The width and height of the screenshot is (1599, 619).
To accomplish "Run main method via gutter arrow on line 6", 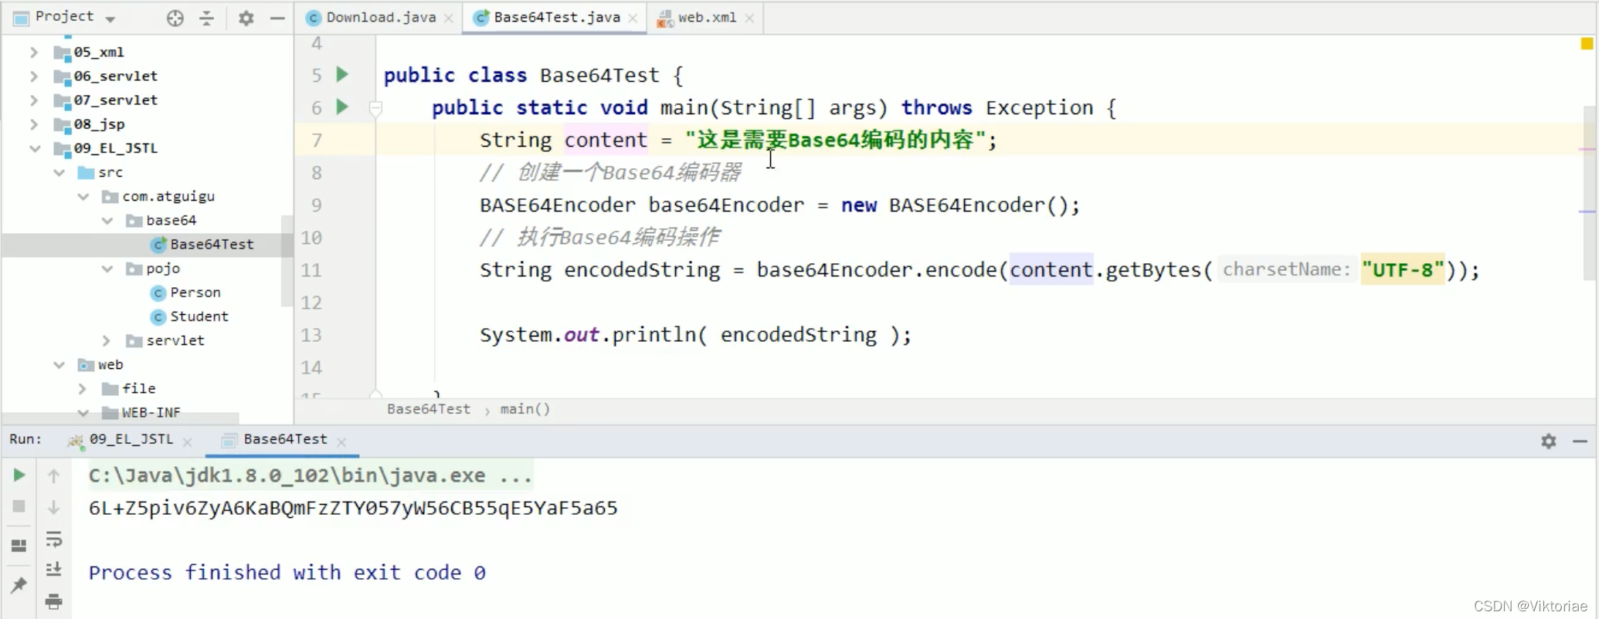I will click(x=342, y=107).
